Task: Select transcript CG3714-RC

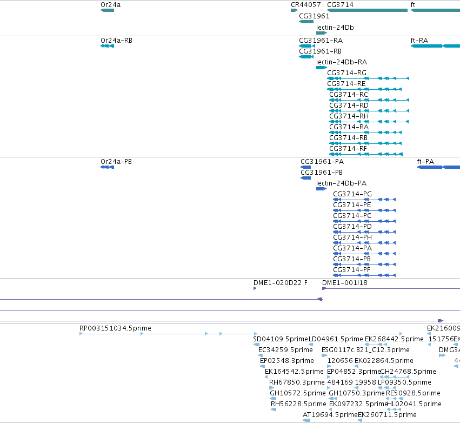Action: (369, 100)
